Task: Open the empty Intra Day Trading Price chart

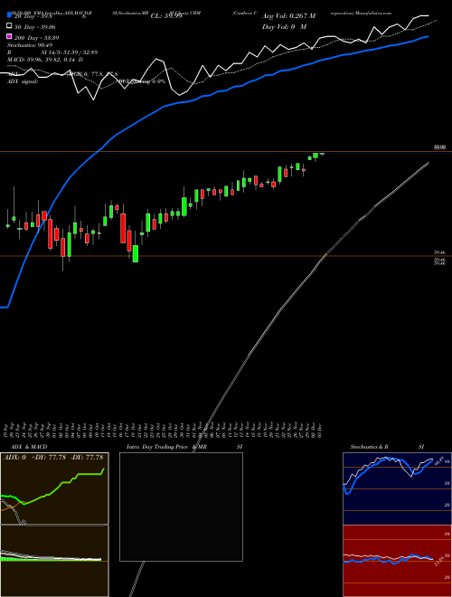Action: click(181, 507)
